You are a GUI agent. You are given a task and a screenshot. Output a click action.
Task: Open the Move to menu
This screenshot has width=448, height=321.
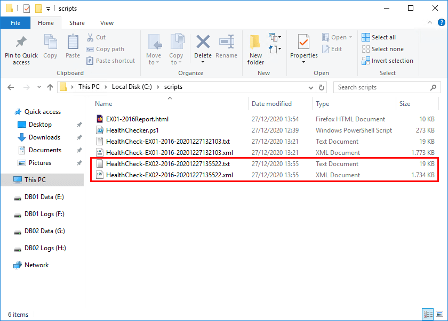point(154,49)
